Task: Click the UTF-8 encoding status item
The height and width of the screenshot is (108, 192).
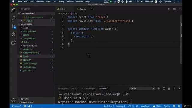Action: coord(131,106)
